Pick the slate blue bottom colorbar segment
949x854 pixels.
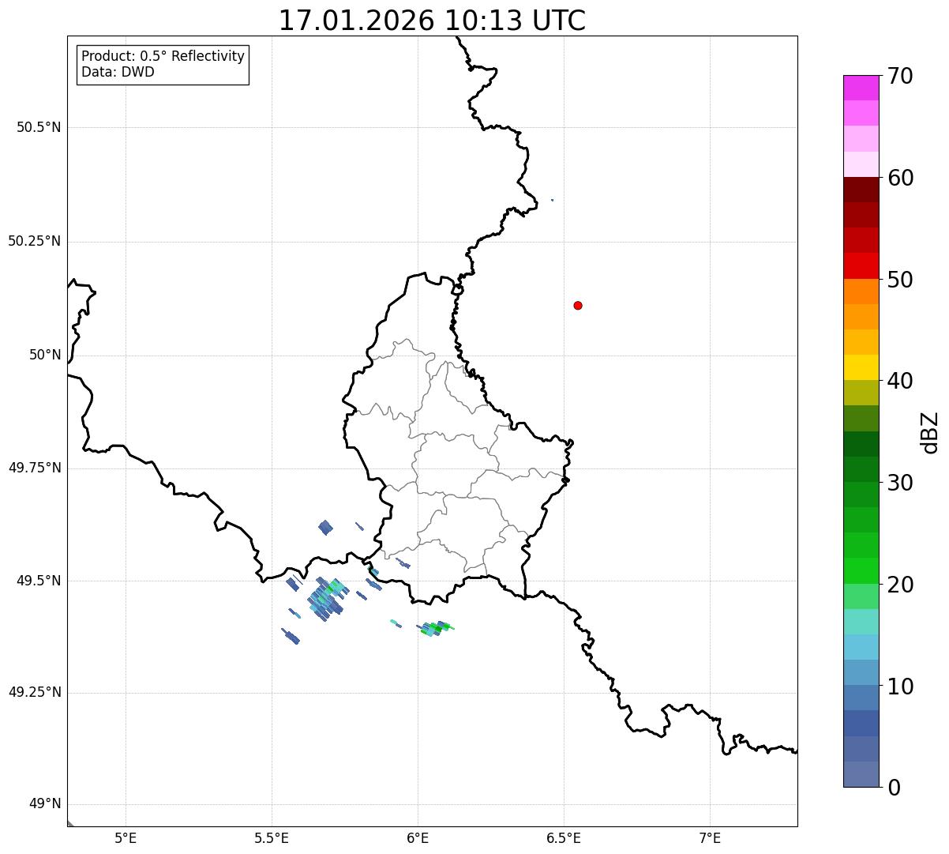click(861, 774)
